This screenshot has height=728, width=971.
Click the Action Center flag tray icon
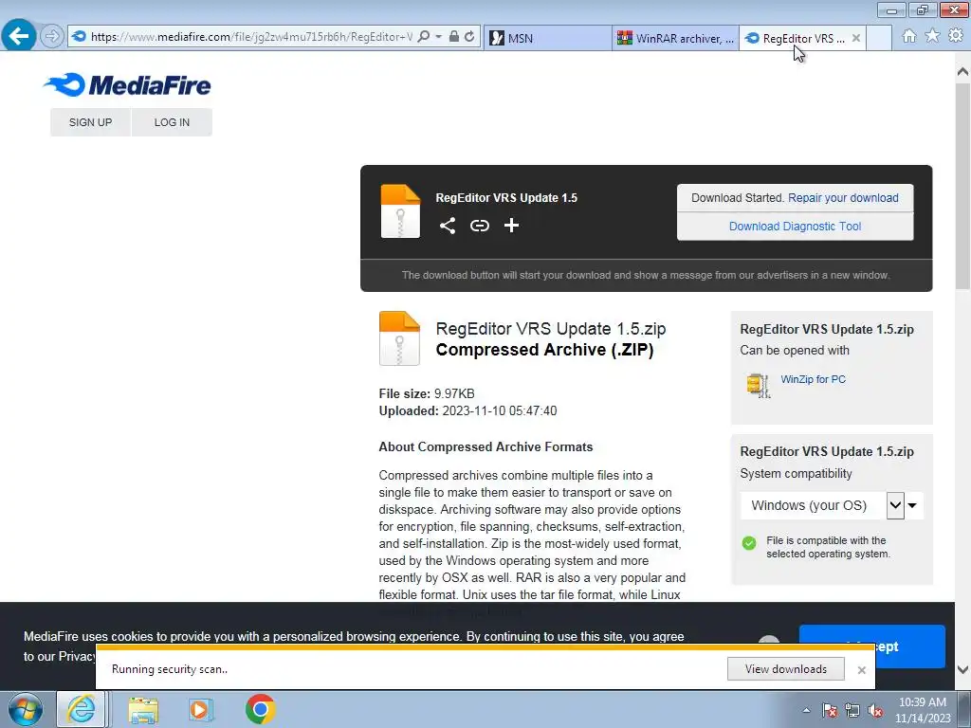tap(829, 711)
